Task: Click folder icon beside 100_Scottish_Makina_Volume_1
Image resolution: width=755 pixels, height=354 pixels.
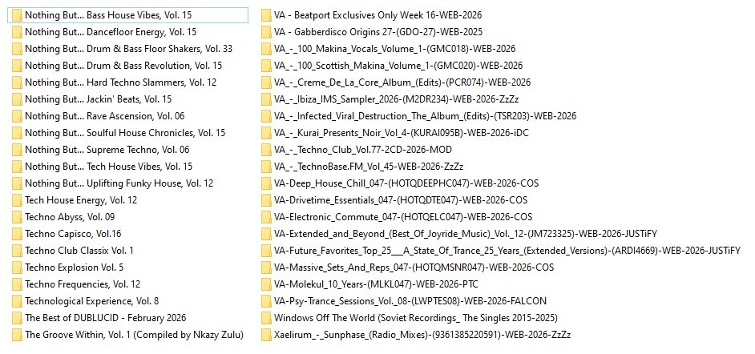Action: pyautogui.click(x=266, y=66)
